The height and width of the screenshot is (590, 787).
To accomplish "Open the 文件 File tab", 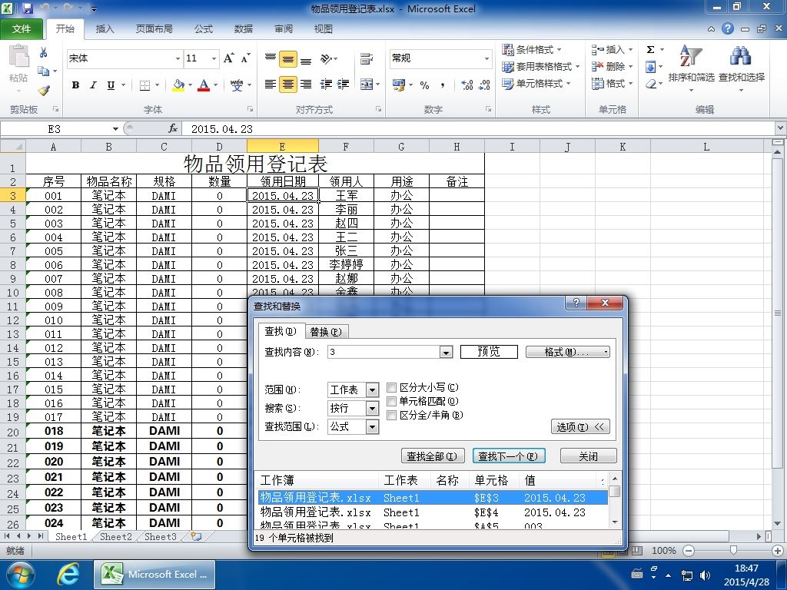I will point(22,29).
